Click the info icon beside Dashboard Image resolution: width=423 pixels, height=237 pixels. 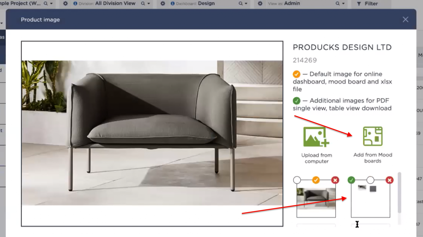click(173, 3)
